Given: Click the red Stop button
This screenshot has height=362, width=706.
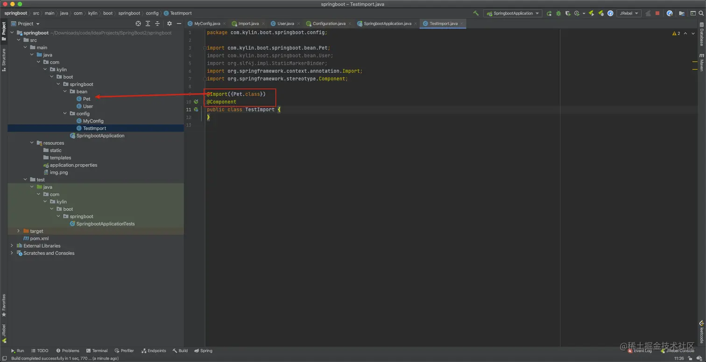Looking at the screenshot, I should [657, 13].
